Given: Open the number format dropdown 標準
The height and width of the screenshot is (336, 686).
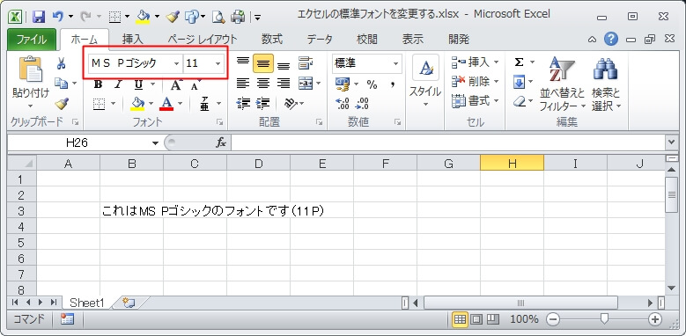Looking at the screenshot, I should 396,64.
